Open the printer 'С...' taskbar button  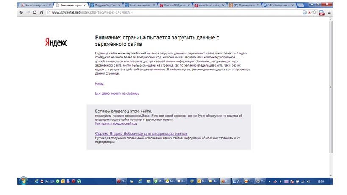(260, 181)
